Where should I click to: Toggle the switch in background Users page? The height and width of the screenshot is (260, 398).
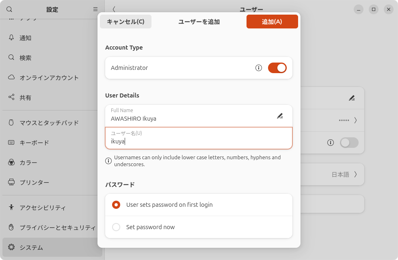[349, 143]
